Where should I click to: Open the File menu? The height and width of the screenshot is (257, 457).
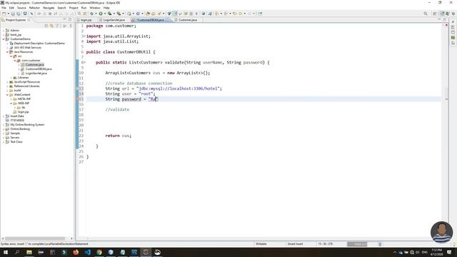click(4, 8)
